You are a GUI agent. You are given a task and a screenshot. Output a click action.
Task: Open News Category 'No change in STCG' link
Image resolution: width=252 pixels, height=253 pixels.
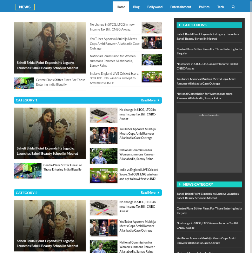point(208,225)
